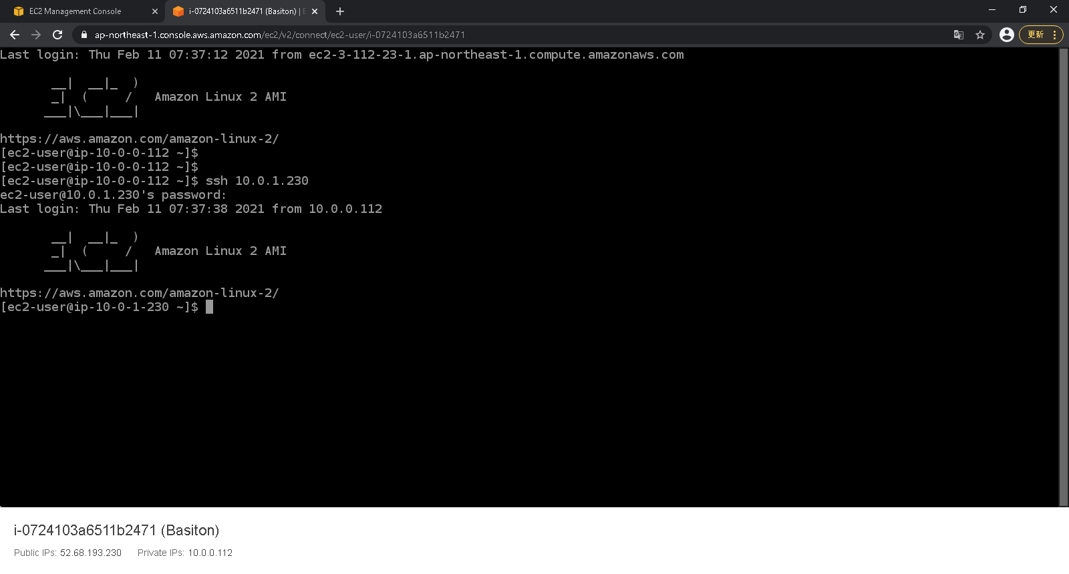Bookmark this page with the star icon
The width and height of the screenshot is (1069, 574).
[x=980, y=35]
